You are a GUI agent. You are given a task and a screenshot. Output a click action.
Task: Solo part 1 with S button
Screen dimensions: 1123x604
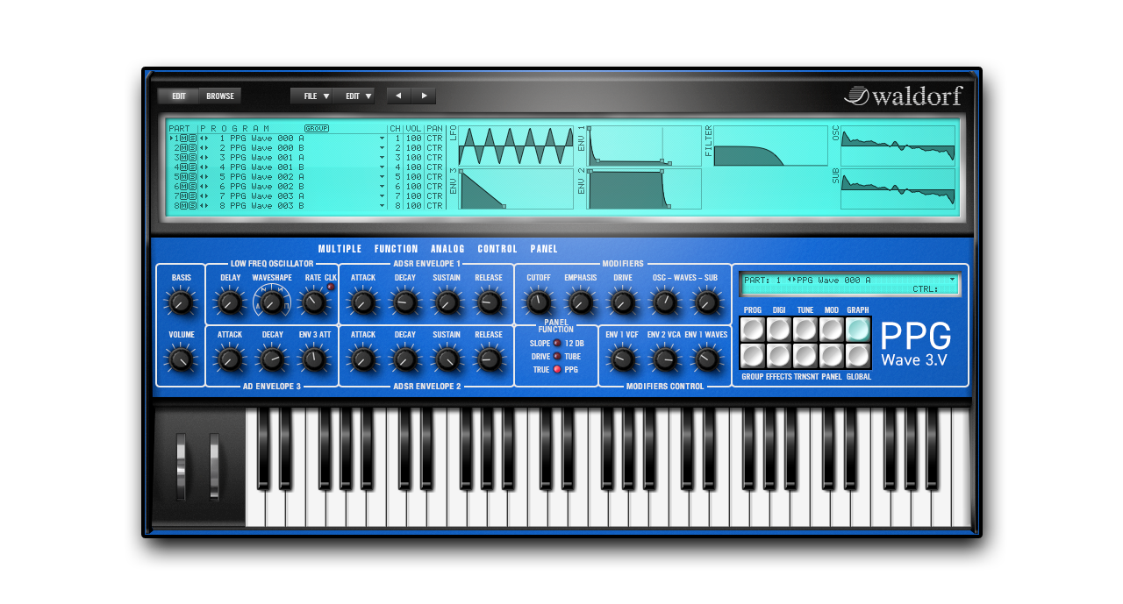[x=193, y=139]
